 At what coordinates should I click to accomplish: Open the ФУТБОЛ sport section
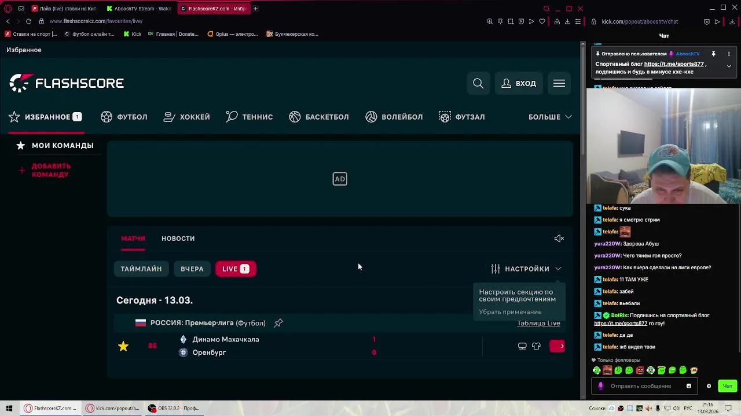(124, 117)
